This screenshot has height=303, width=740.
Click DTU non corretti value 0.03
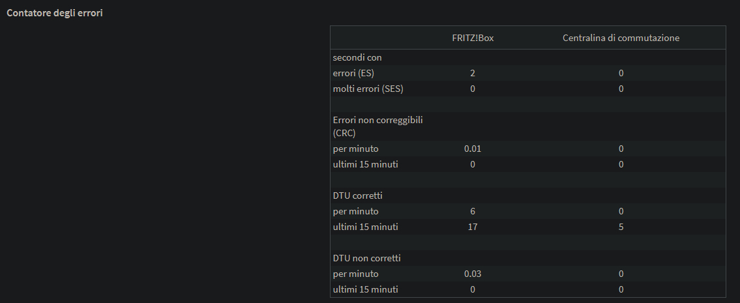pos(473,274)
